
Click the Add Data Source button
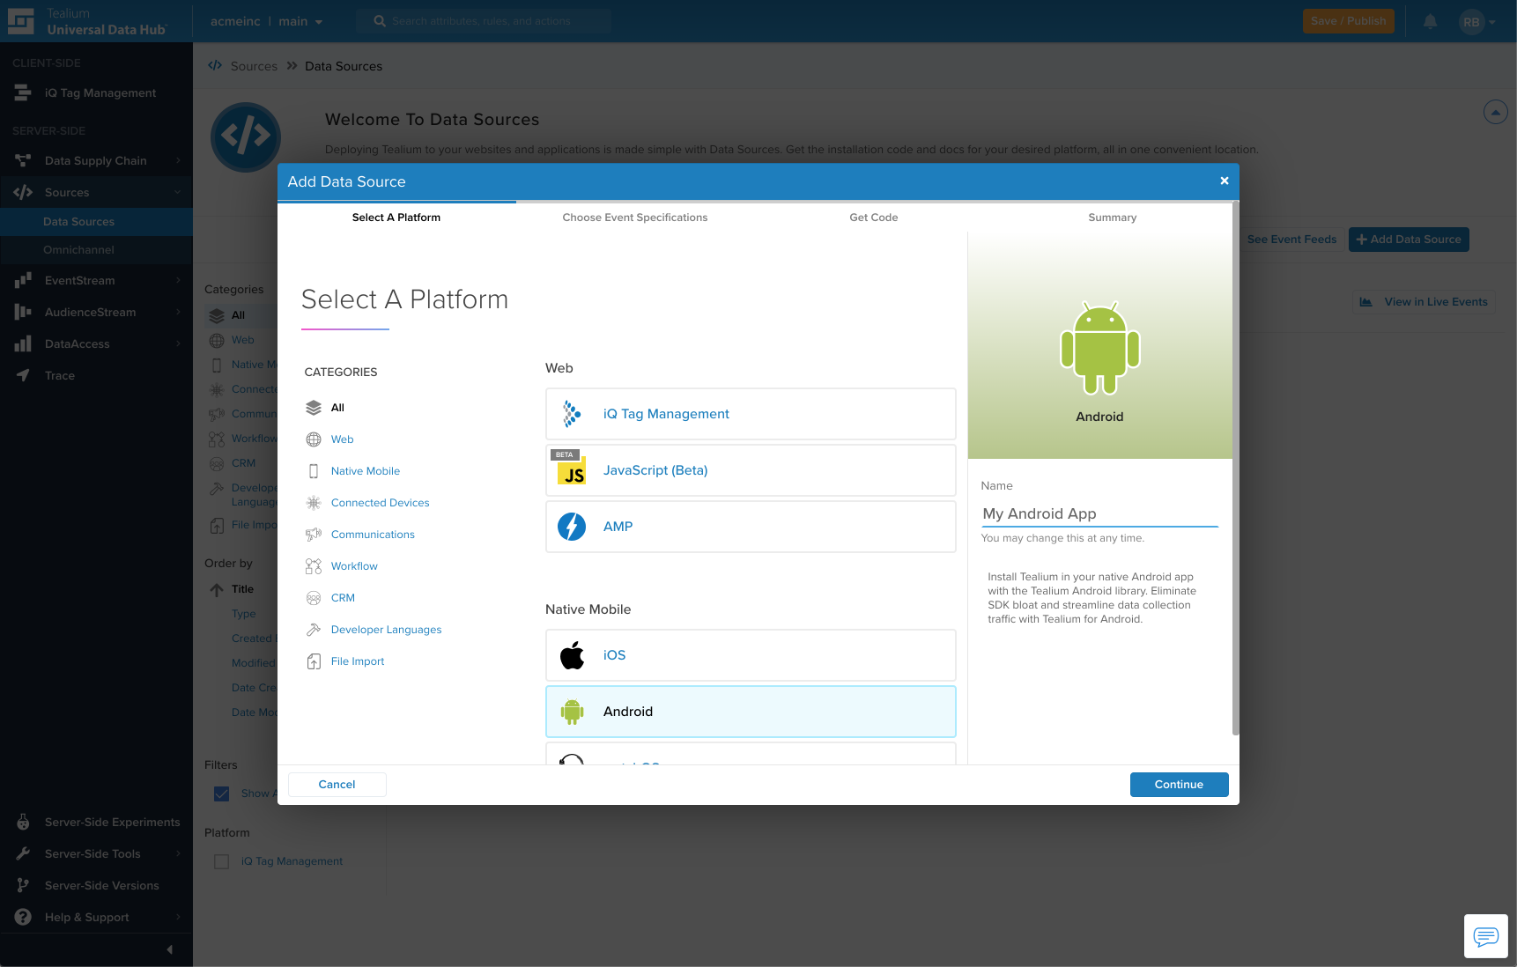pos(1409,240)
